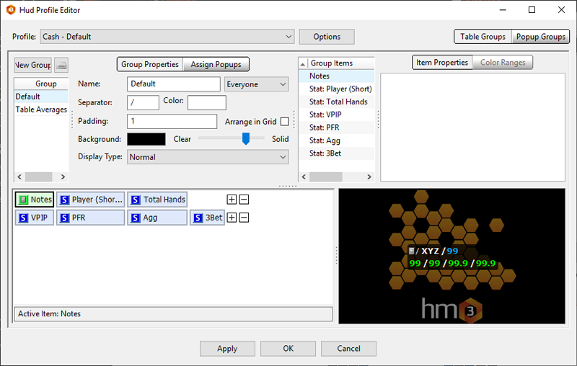This screenshot has width=577, height=366.
Task: Select the green Notes item in layout grid
Action: (34, 200)
